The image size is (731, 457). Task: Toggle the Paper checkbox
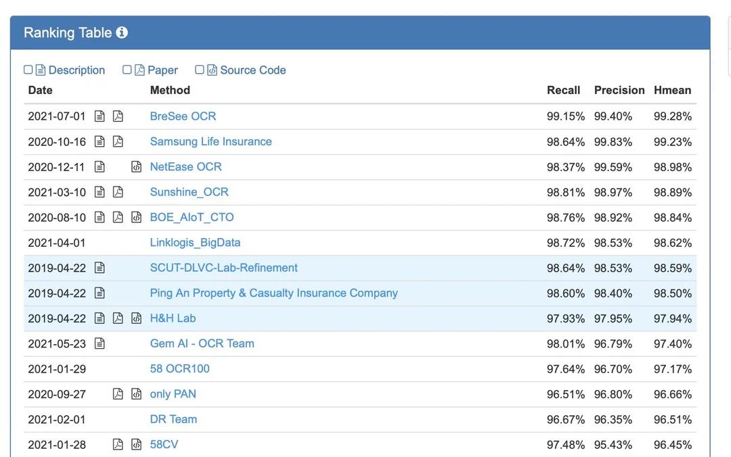coord(127,70)
